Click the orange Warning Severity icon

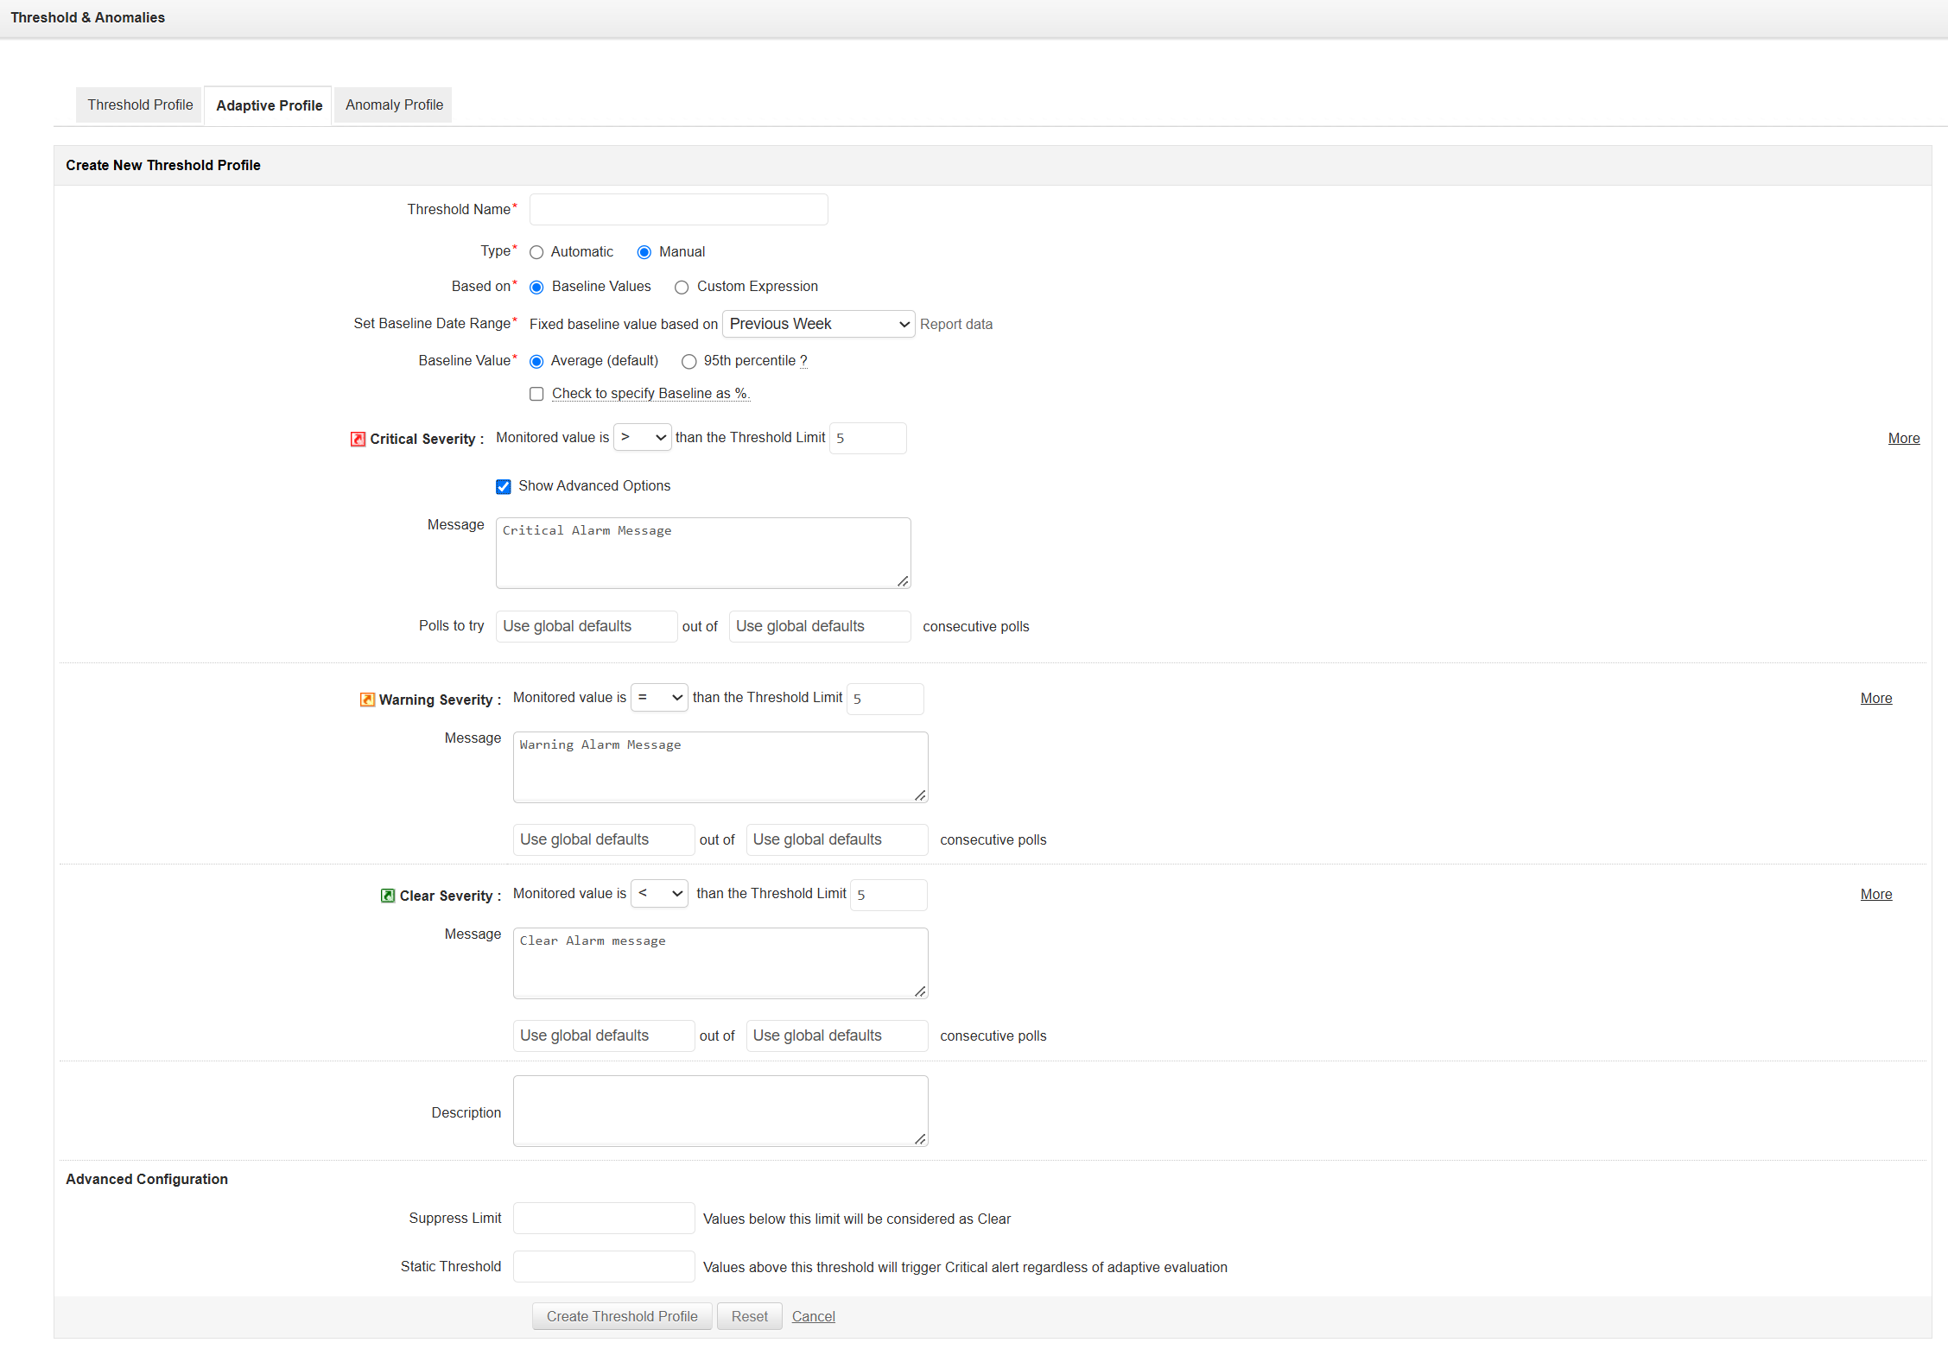pos(367,700)
